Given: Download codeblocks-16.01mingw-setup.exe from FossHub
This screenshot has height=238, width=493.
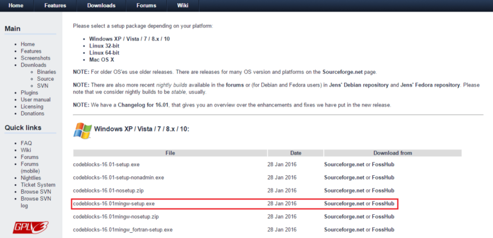Looking at the screenshot, I should pos(383,204).
